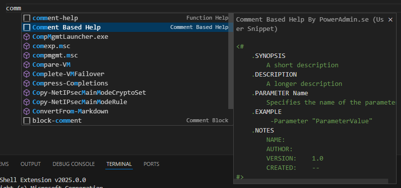Screen dimensions: 401x188
Task: Click the cube icon beside ConvertFrom-Markdown
Action: (27, 111)
